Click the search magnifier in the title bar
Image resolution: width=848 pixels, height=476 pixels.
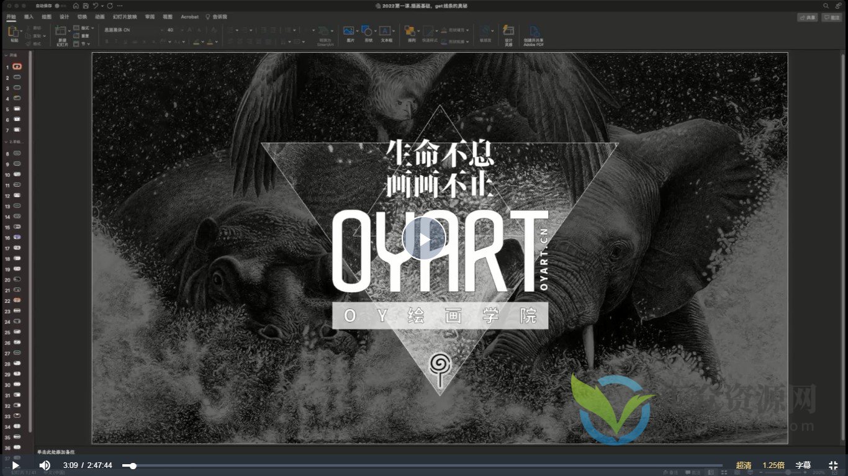point(826,6)
